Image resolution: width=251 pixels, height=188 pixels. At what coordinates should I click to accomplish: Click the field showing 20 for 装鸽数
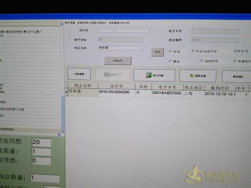coord(41,142)
